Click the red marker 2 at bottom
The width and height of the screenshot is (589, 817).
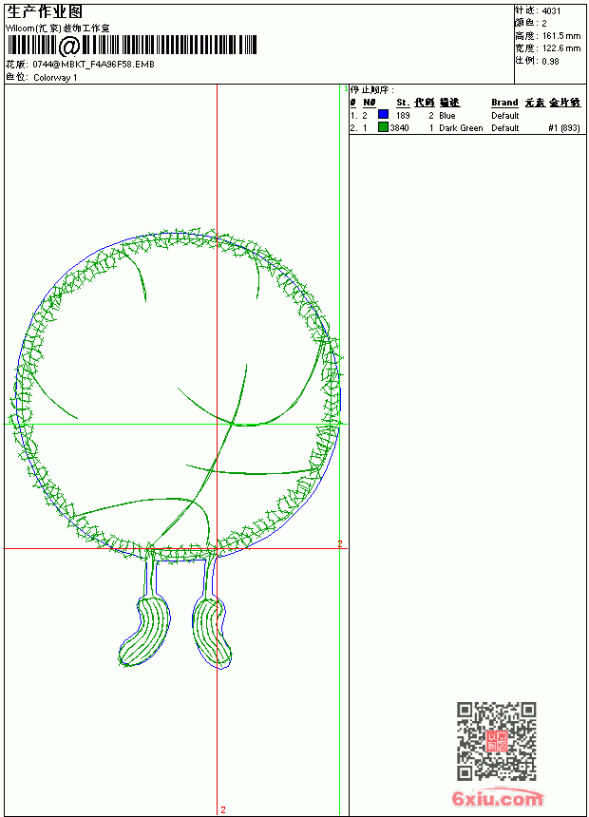(223, 809)
